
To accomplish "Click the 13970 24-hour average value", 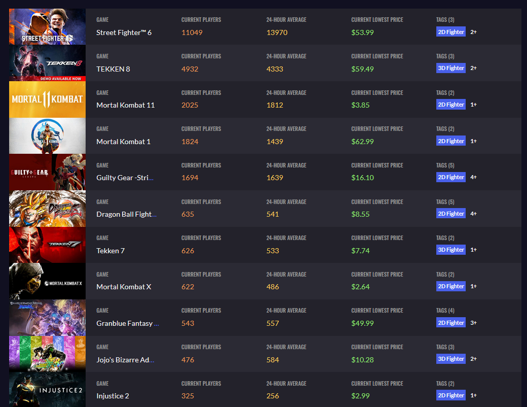I will [x=277, y=32].
